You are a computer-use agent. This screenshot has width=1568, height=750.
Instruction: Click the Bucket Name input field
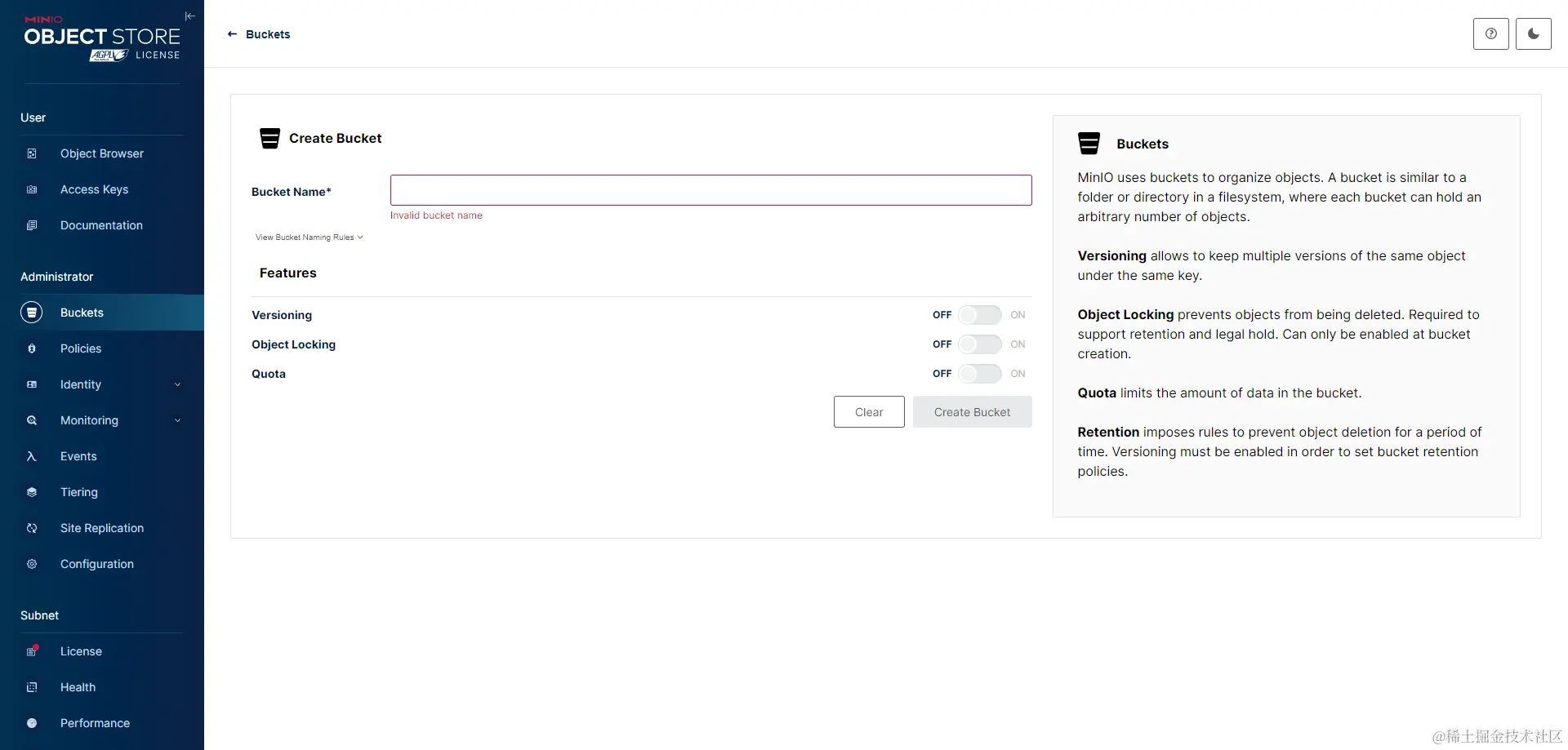click(x=710, y=190)
